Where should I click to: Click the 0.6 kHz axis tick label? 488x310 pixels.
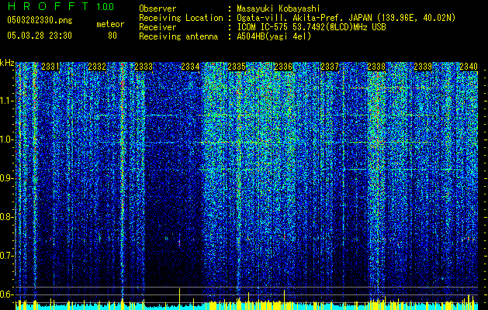(7, 294)
